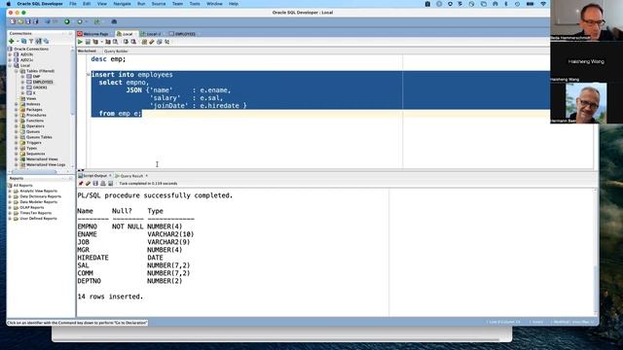Expand the ORDERS table node
This screenshot has width=623, height=350.
pyautogui.click(x=22, y=87)
